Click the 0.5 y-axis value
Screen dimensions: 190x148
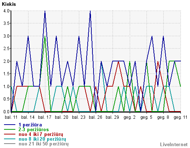click(x=7, y=99)
